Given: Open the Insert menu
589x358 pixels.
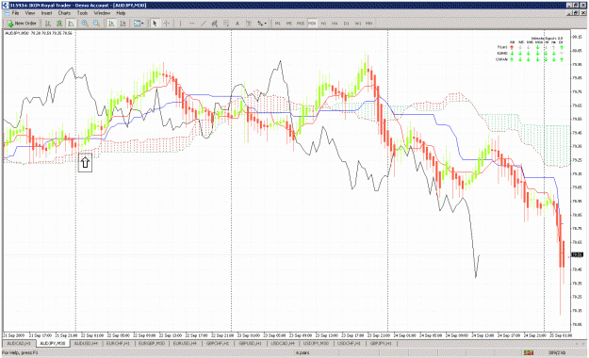Looking at the screenshot, I should (x=46, y=13).
